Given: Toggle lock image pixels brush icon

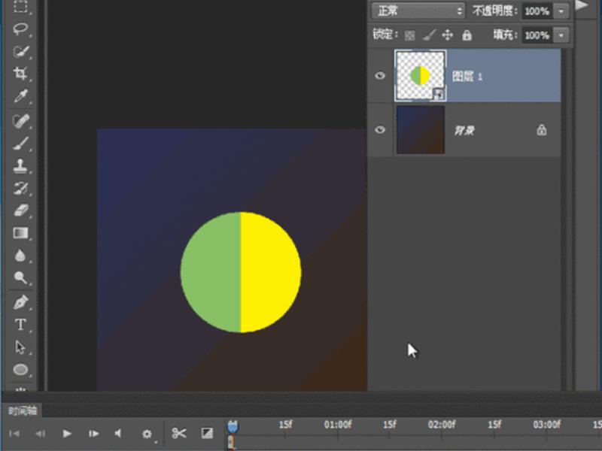Looking at the screenshot, I should pyautogui.click(x=429, y=35).
